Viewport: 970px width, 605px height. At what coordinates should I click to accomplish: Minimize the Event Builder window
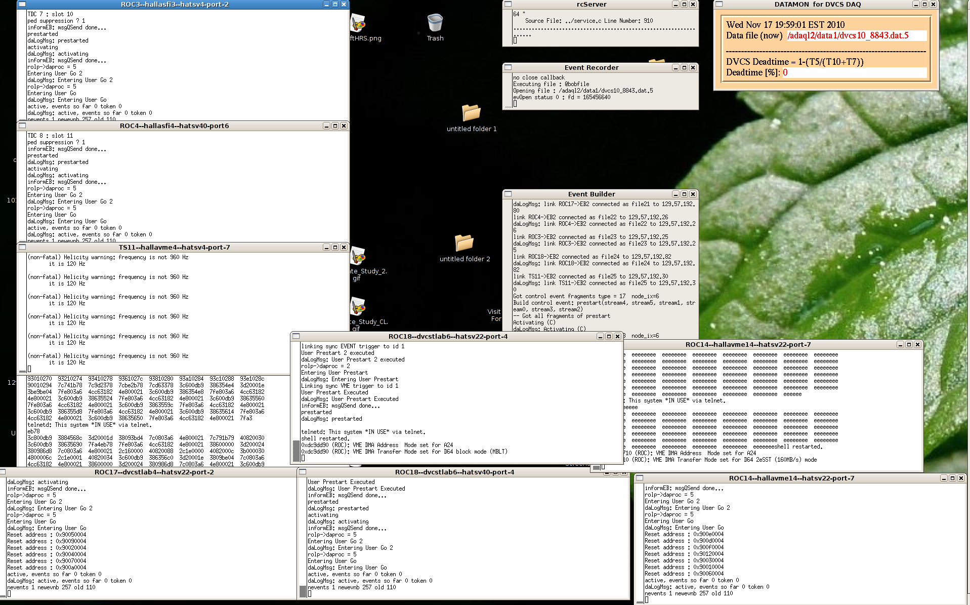tap(676, 194)
